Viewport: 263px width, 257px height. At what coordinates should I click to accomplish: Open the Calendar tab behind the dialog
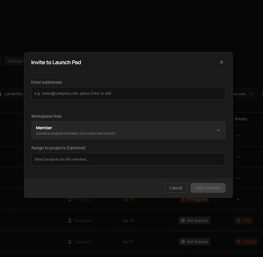(x=14, y=61)
